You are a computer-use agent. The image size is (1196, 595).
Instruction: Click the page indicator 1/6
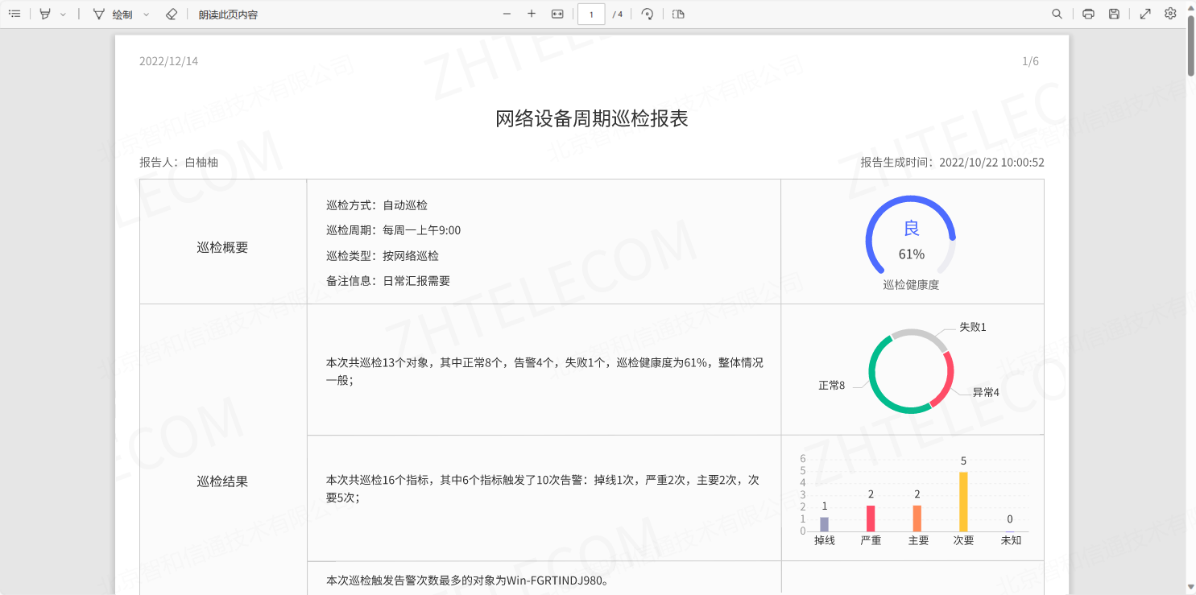(x=1030, y=61)
